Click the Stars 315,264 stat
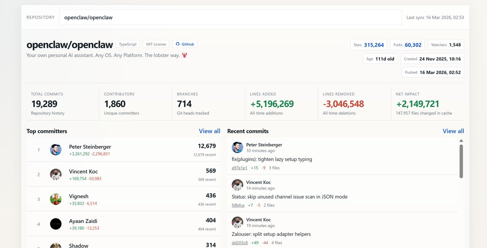 click(369, 45)
